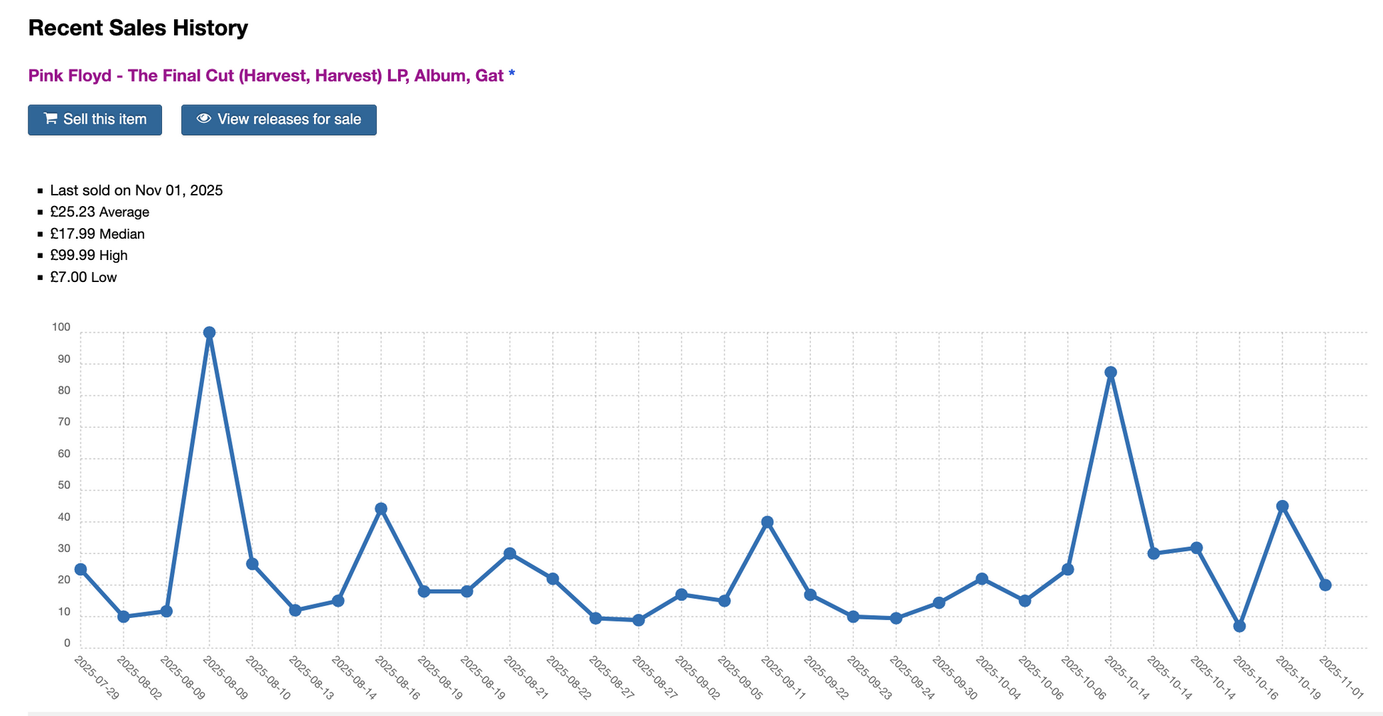Select the data point for 2025-08-02

point(124,617)
